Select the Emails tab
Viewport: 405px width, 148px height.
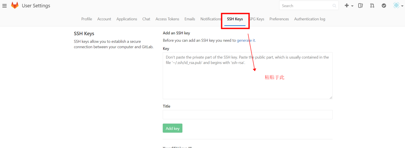coord(190,19)
